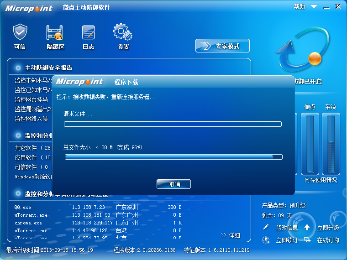Select the 监控网络入侵 row
This screenshot has height=260, width=347.
[31, 119]
